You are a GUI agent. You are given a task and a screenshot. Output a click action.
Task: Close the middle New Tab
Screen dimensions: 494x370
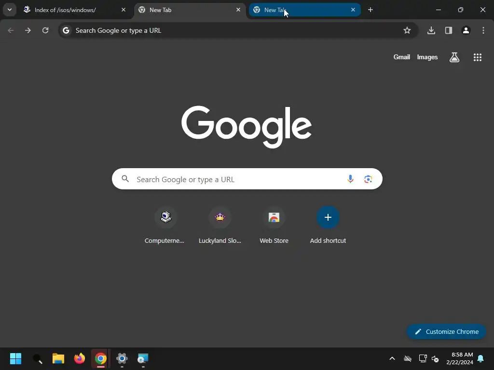(238, 10)
